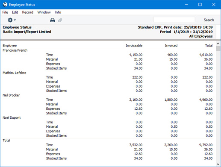
Task: Click the Invoiced column header
Action: [x=171, y=46]
